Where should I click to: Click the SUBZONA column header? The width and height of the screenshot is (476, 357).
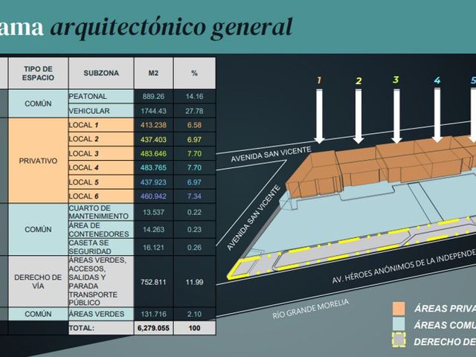101,73
